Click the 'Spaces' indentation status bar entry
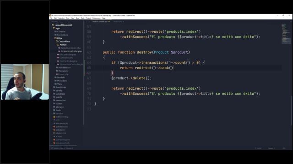Viewport: 293px width, 164px height. coord(271,149)
